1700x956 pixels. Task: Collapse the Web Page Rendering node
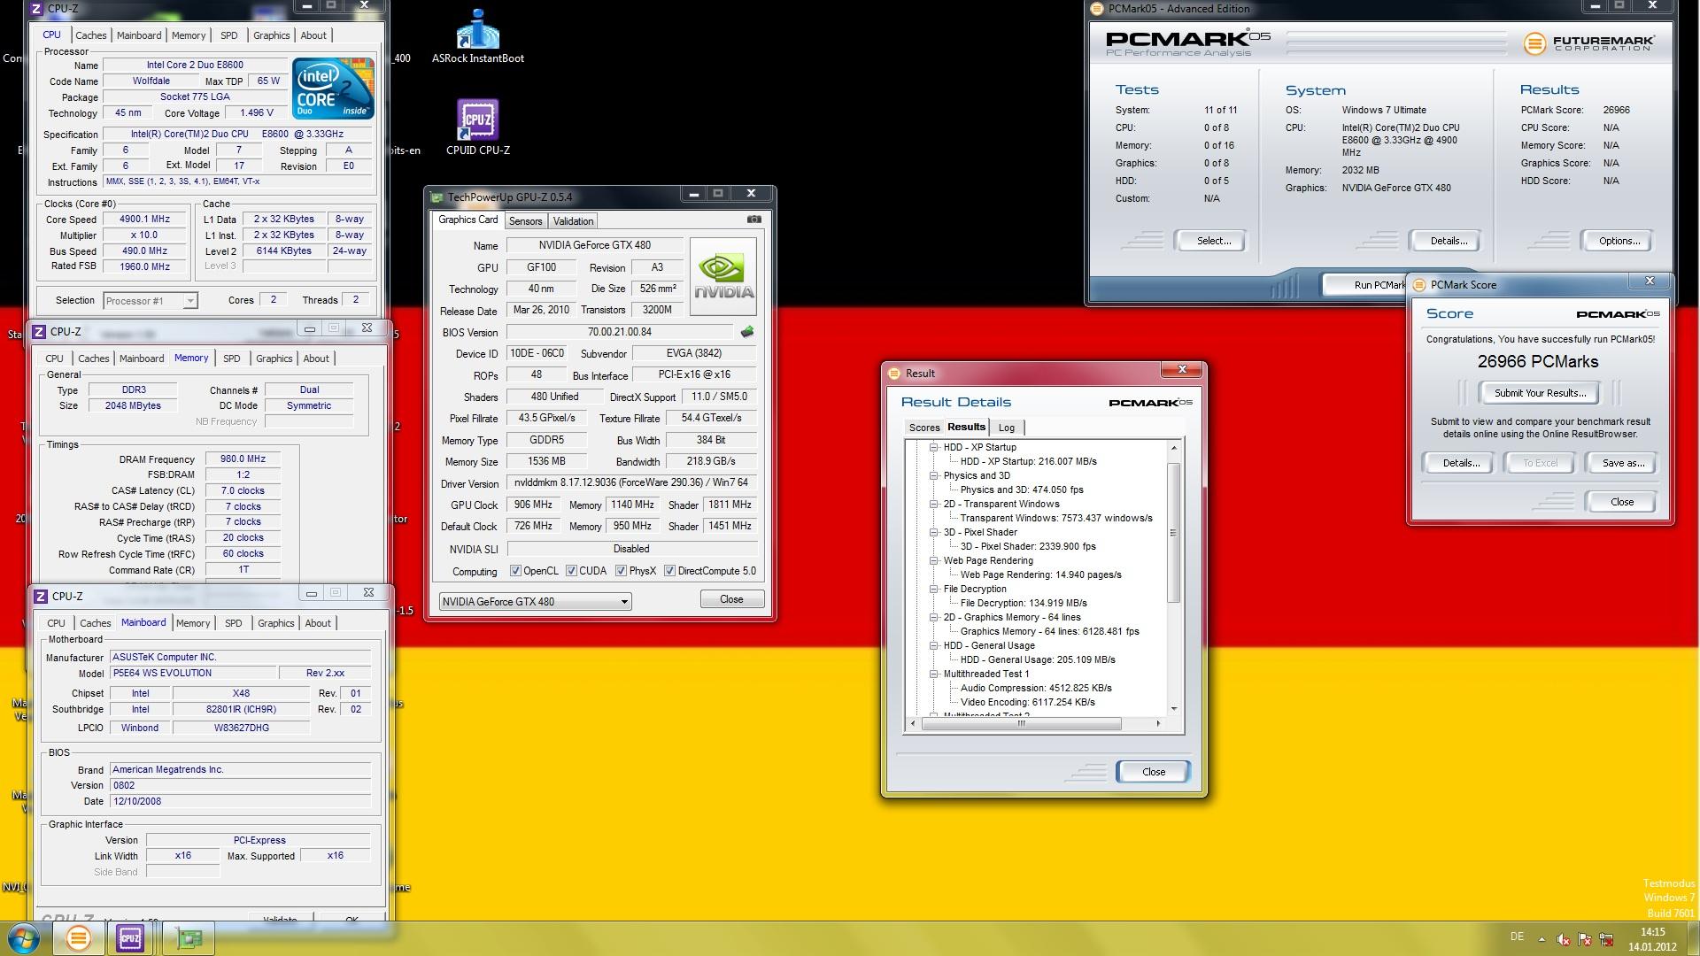point(933,561)
